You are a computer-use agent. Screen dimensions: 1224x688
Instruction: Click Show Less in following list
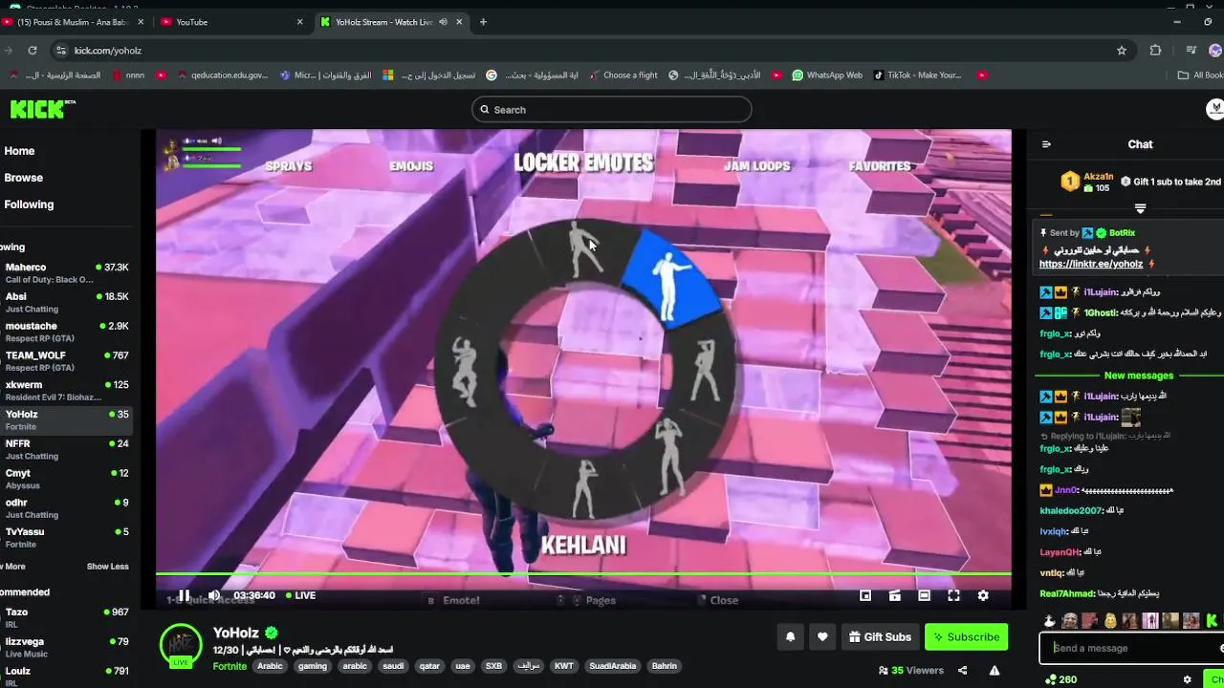coord(107,567)
